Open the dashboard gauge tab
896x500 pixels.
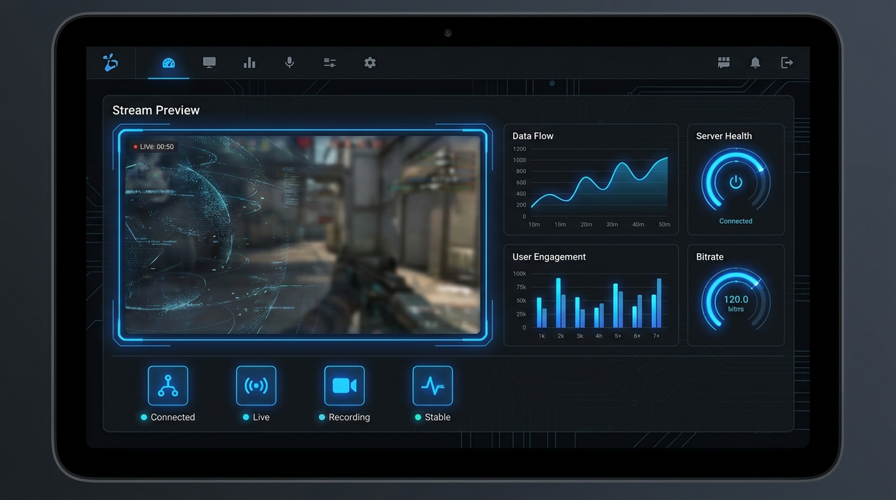click(169, 62)
